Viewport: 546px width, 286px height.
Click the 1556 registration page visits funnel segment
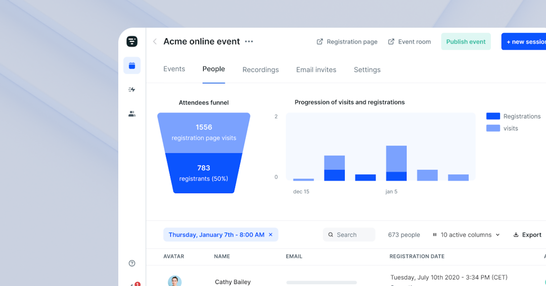tap(204, 132)
